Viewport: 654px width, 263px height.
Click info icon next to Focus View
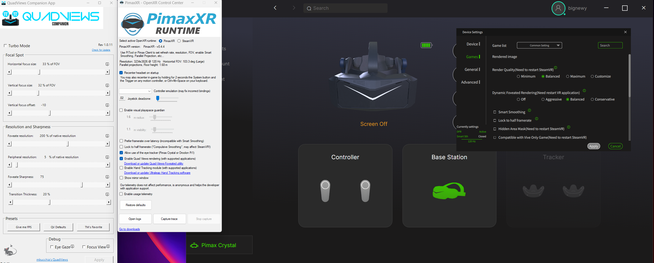108,246
